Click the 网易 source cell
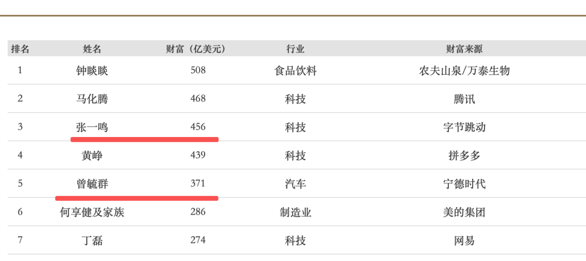The height and width of the screenshot is (261, 586). click(464, 240)
